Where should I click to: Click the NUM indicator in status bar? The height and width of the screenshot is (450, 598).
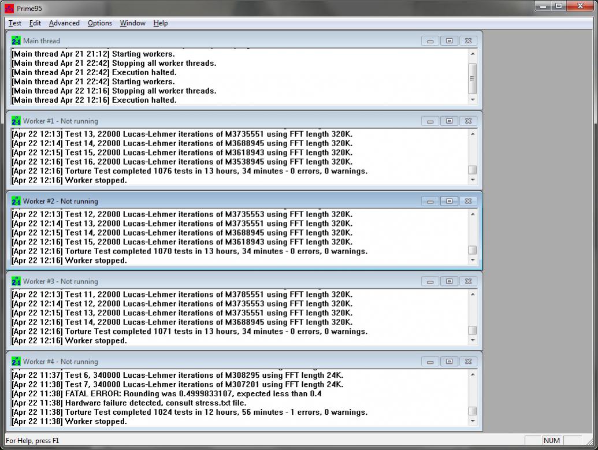pos(551,440)
